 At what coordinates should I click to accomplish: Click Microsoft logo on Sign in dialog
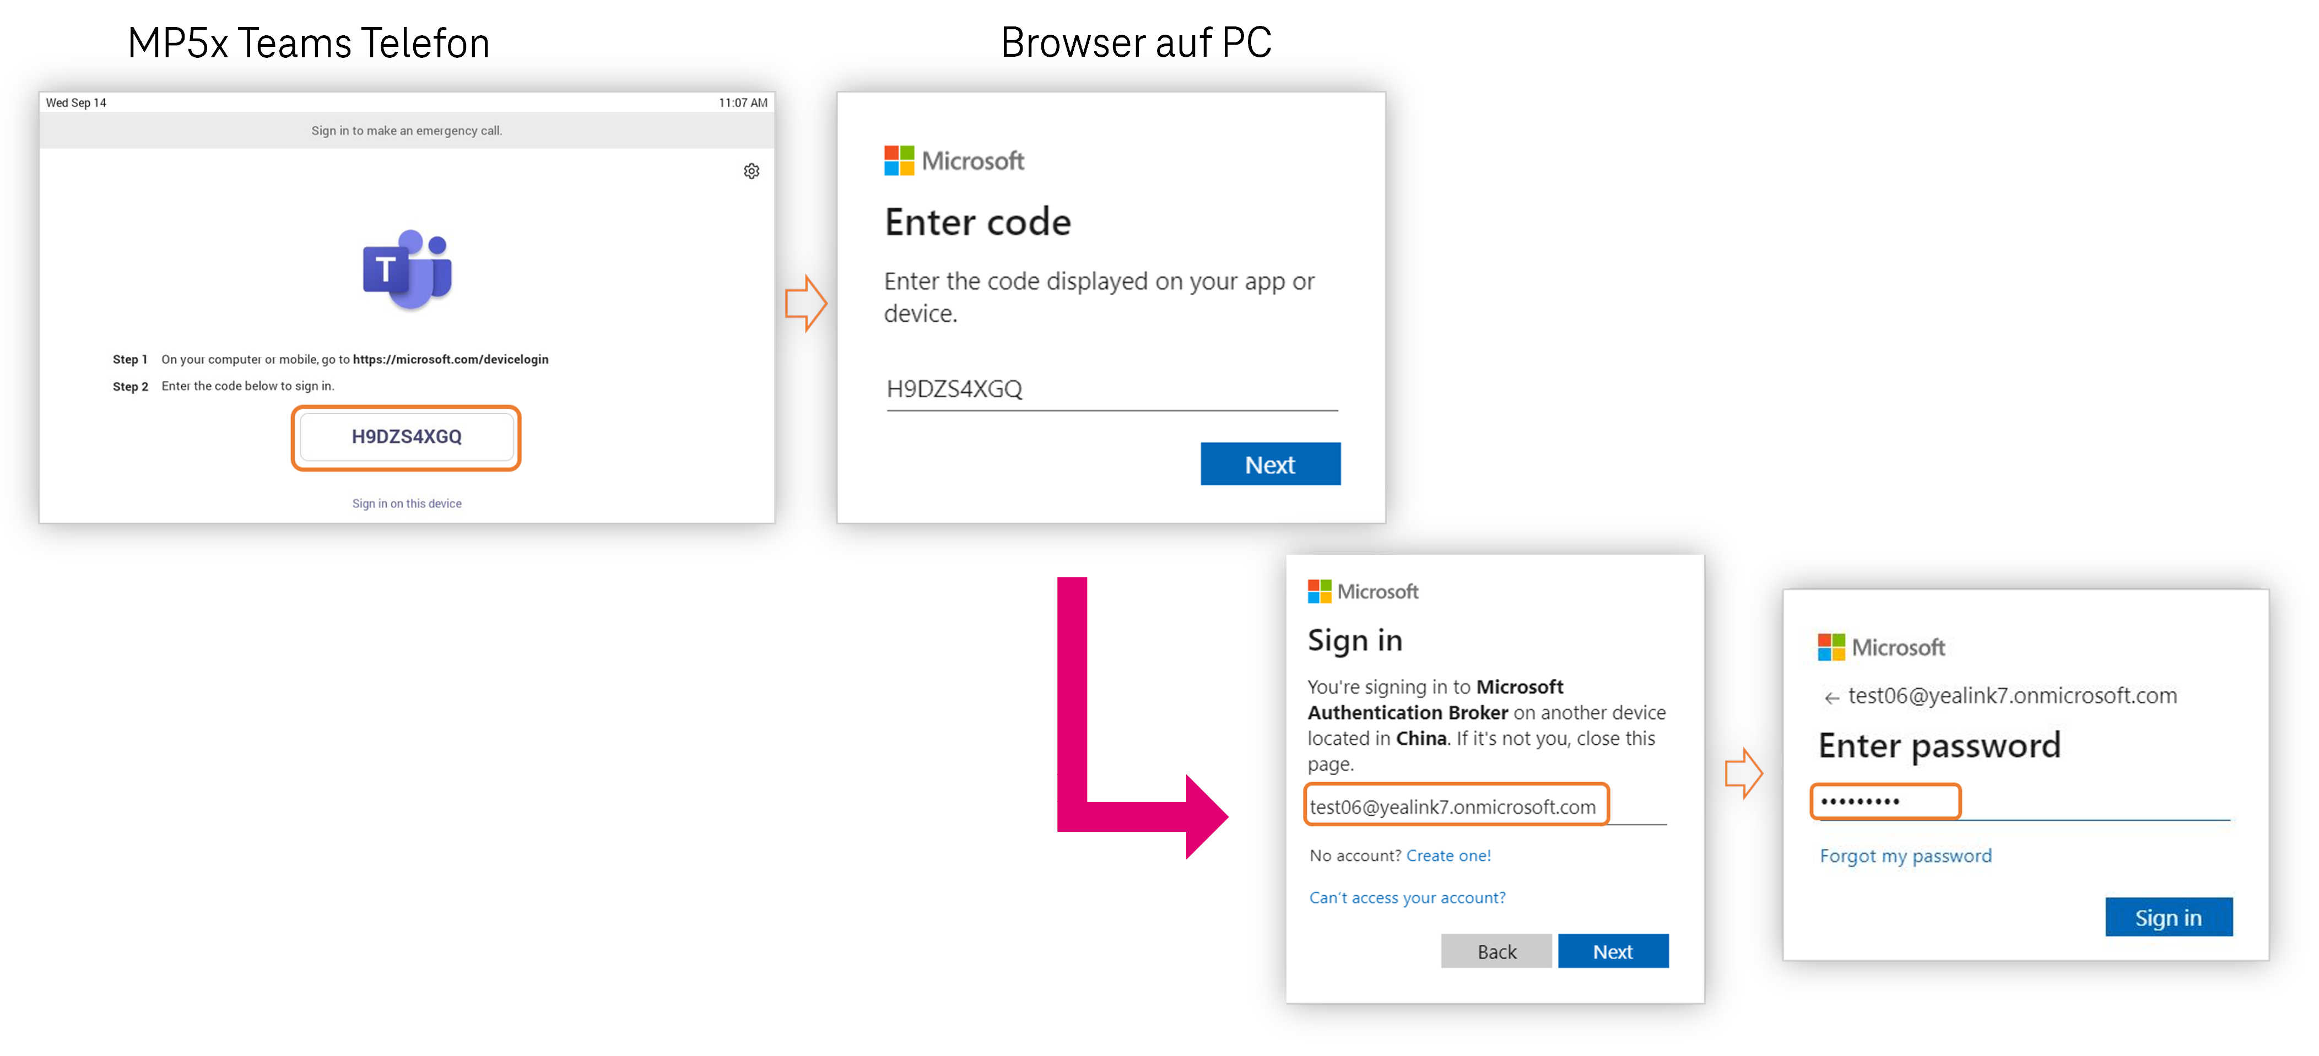click(x=1362, y=592)
